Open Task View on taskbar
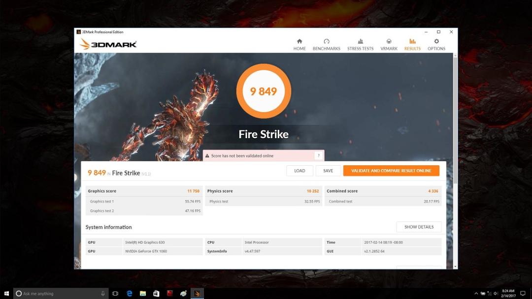 pos(115,293)
